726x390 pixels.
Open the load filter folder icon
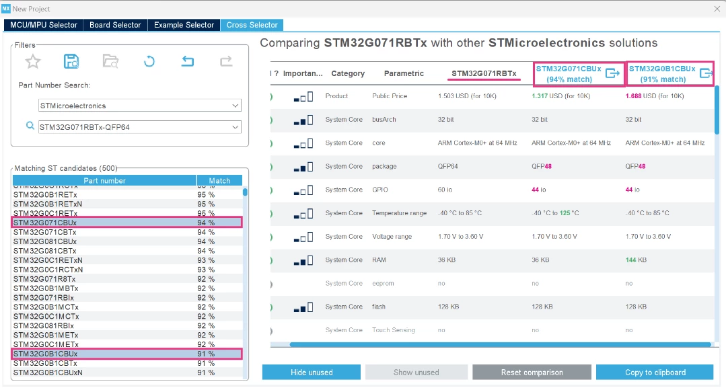tap(110, 61)
